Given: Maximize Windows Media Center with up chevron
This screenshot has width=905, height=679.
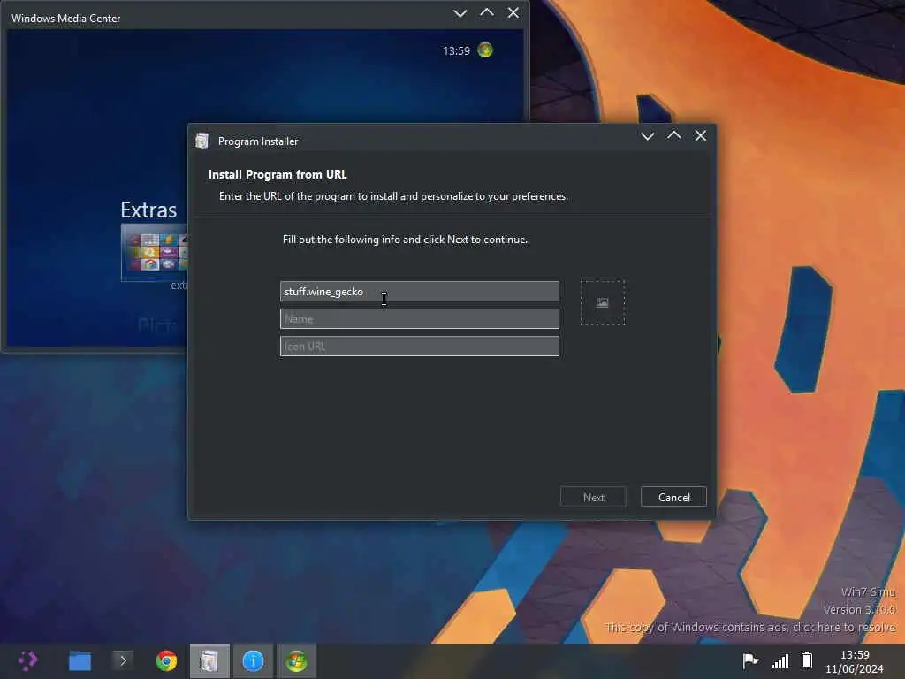Looking at the screenshot, I should (x=487, y=12).
